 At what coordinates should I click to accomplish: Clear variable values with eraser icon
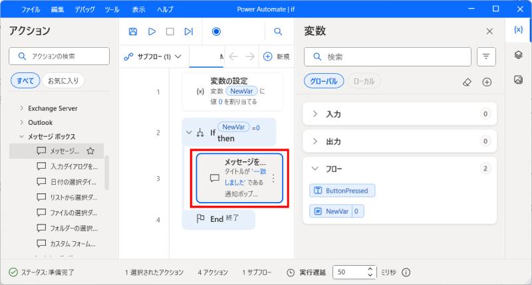467,82
